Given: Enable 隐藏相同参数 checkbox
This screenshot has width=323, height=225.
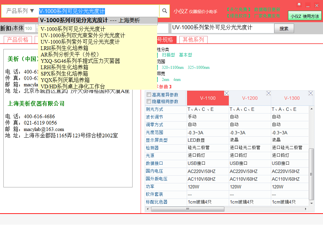Looking at the screenshot, I should [x=149, y=101].
